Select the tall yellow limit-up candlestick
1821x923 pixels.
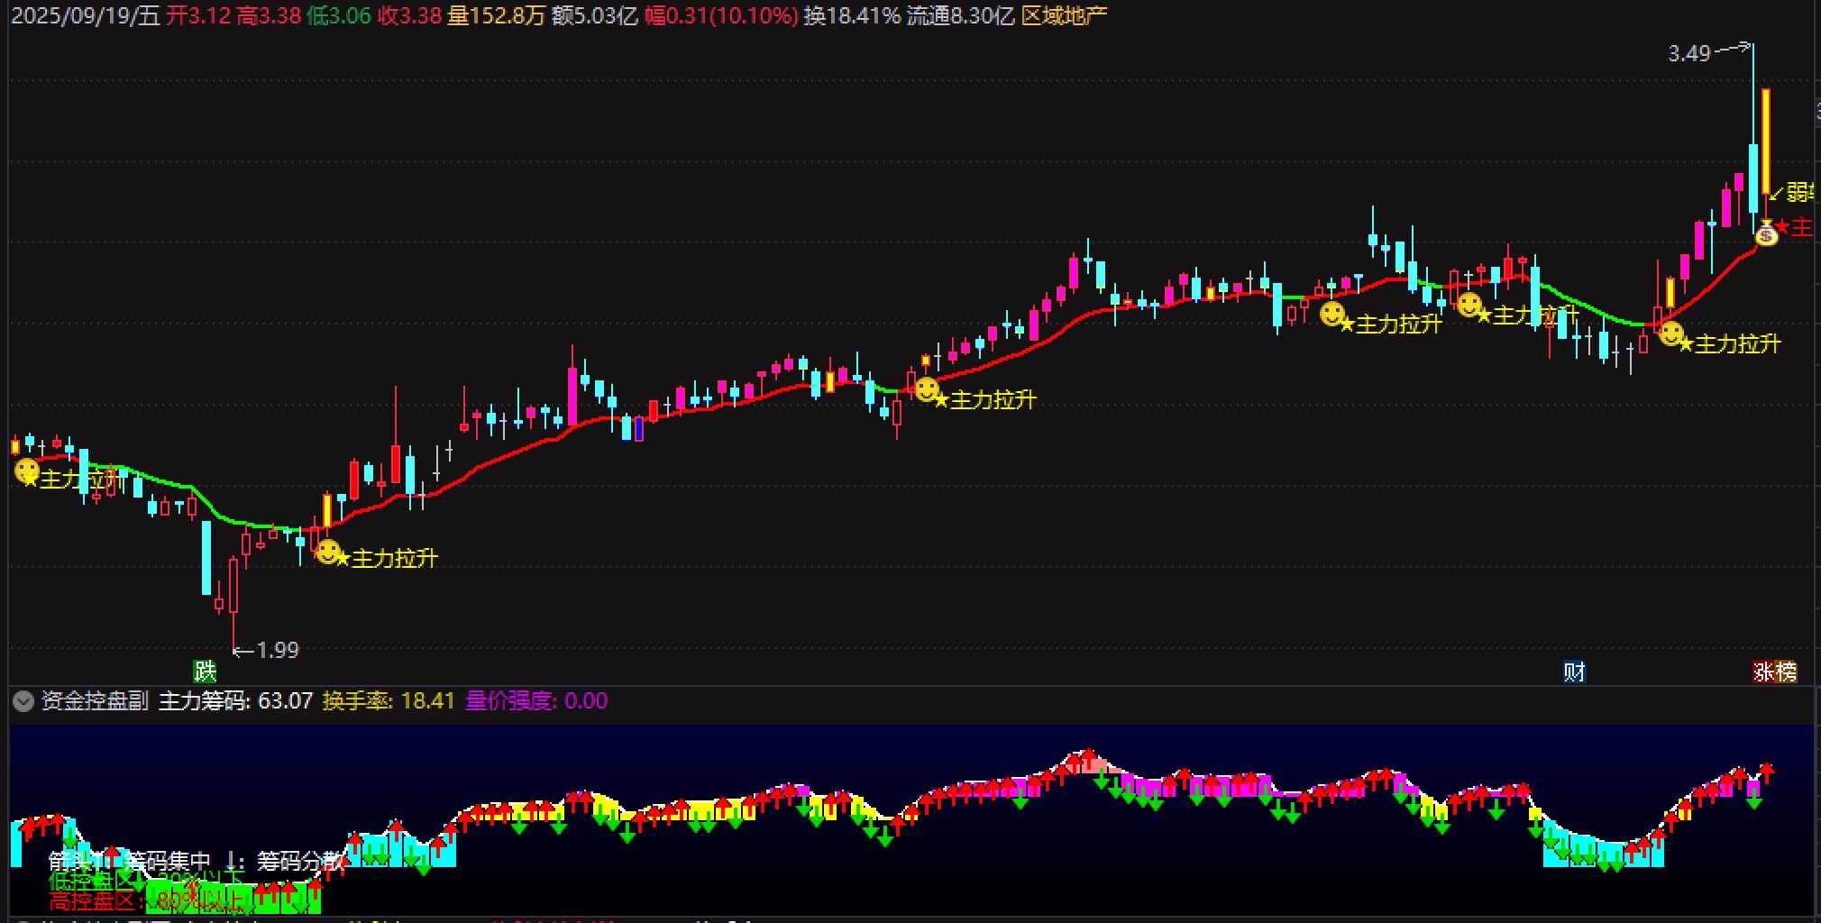coord(1766,140)
